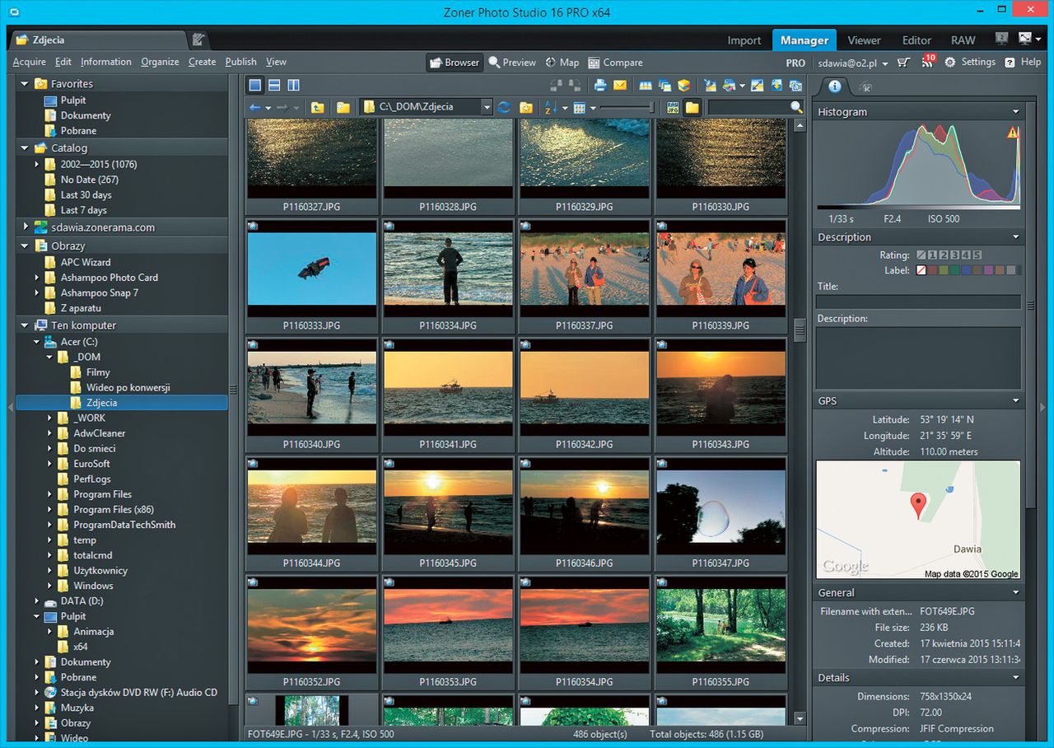
Task: Click the histogram overexposure warning triangle
Action: [x=1013, y=133]
